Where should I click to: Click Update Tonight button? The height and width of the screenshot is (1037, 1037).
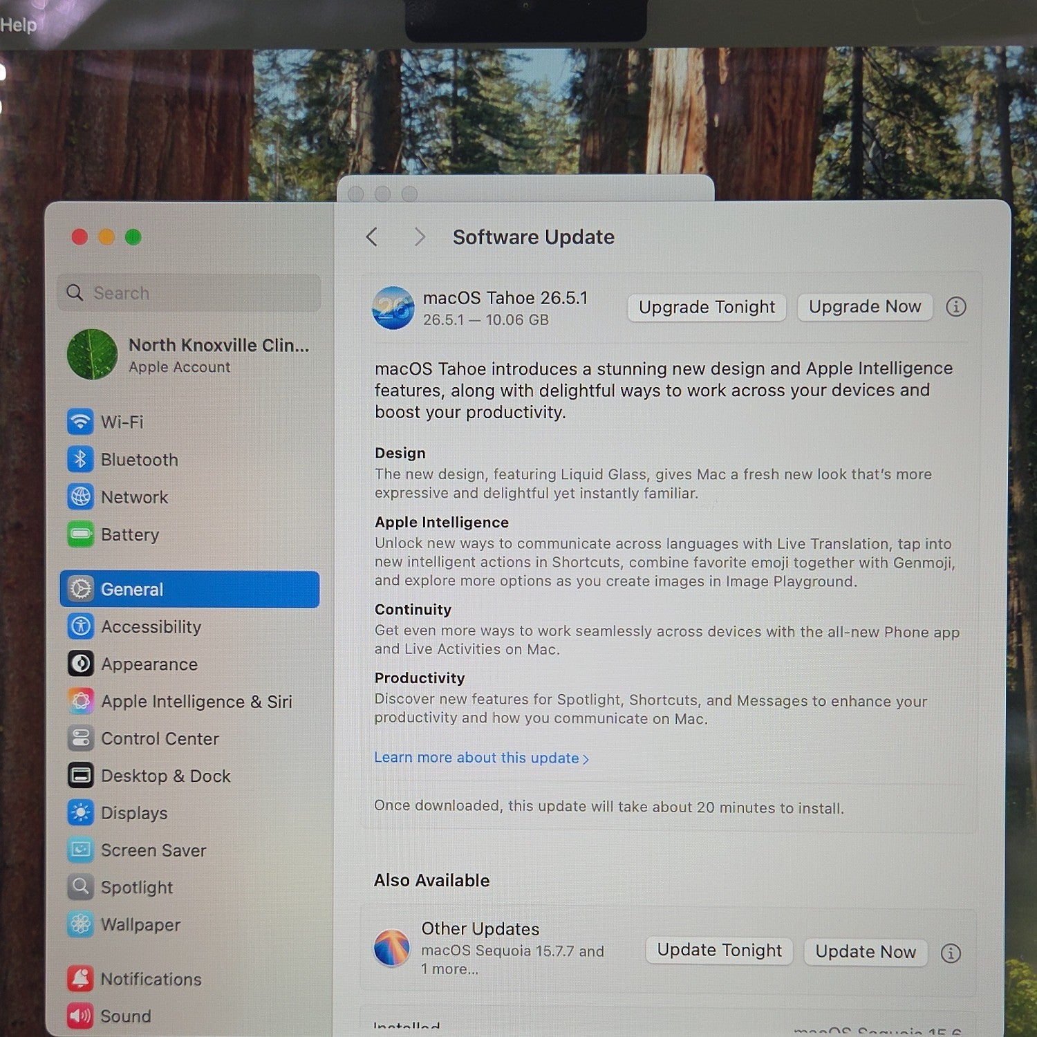(719, 951)
